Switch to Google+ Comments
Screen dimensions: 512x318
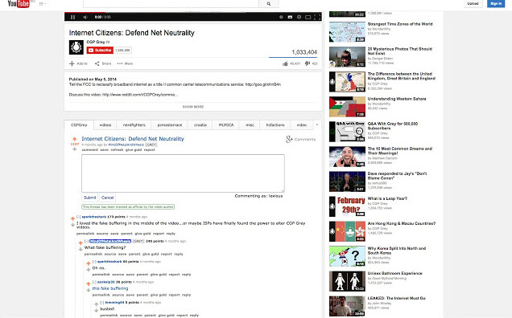click(x=301, y=140)
